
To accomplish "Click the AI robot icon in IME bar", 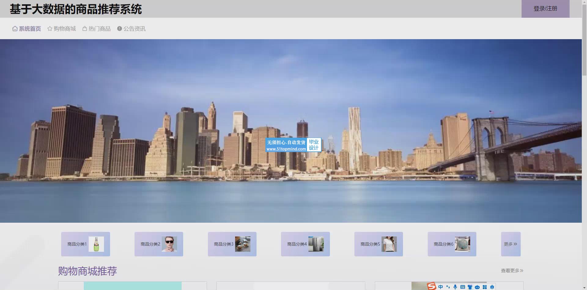I will [x=477, y=287].
